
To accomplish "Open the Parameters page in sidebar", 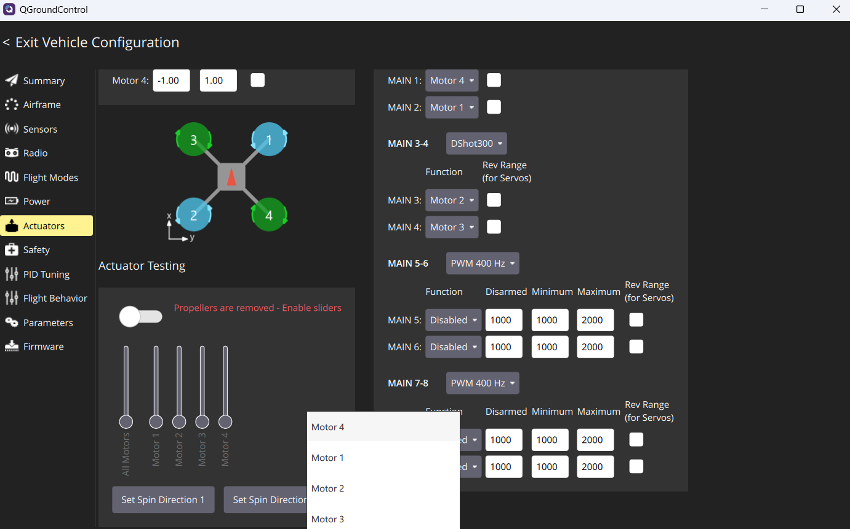I will pyautogui.click(x=47, y=323).
